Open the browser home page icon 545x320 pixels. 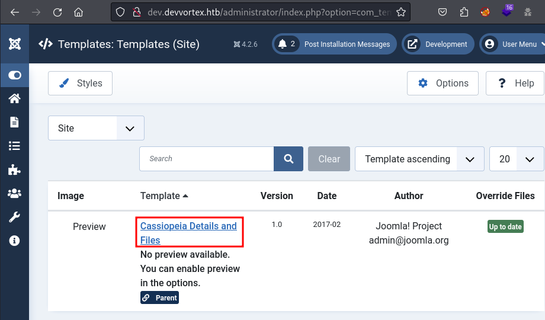pos(79,12)
